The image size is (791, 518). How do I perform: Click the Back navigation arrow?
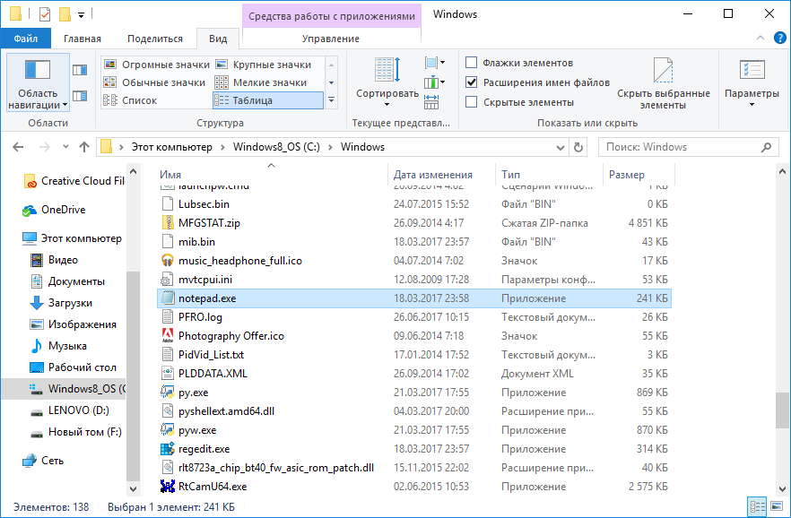(x=18, y=147)
